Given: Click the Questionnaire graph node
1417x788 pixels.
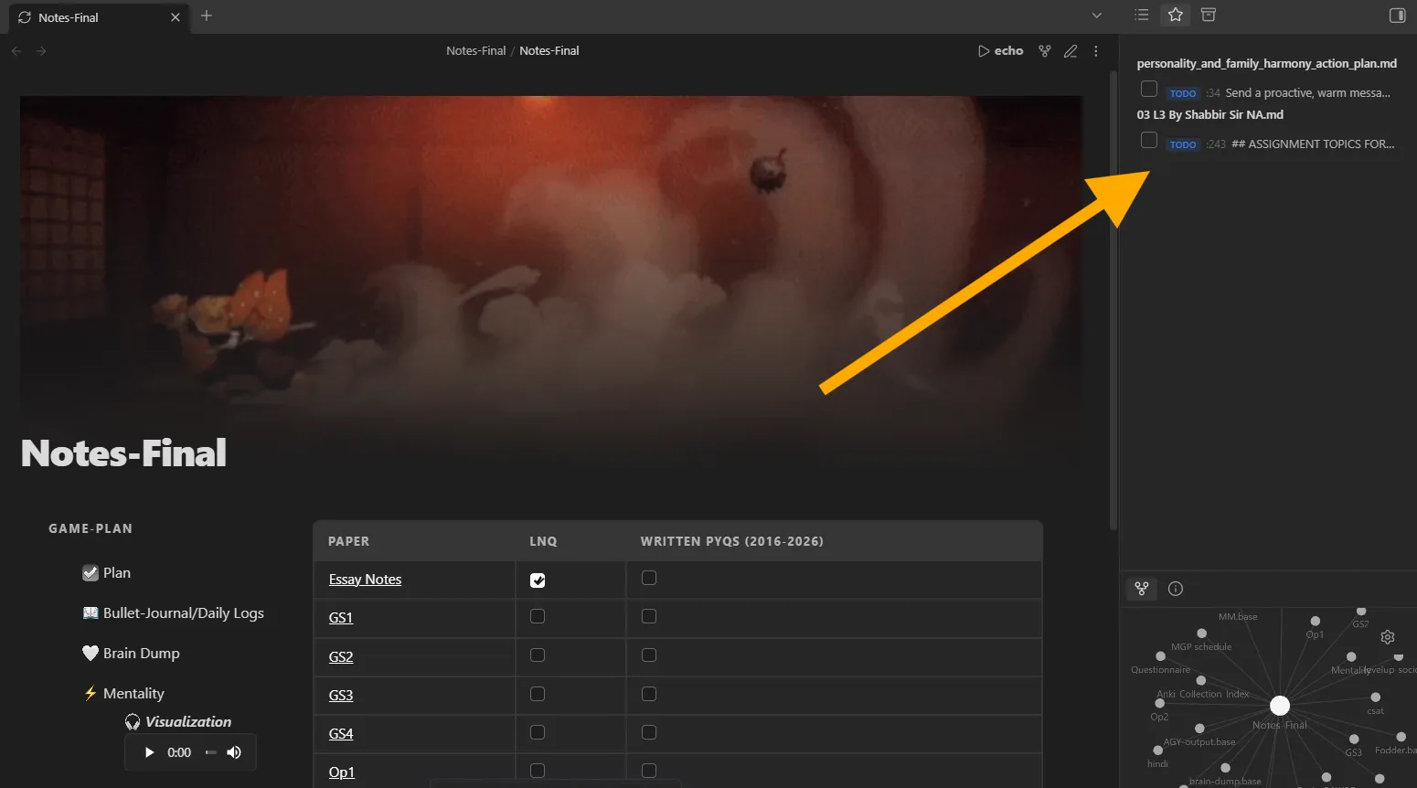Looking at the screenshot, I should 1160,656.
